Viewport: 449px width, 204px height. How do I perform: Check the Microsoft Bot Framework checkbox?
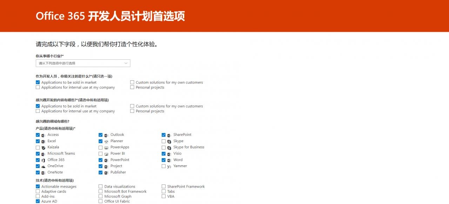[x=101, y=191]
